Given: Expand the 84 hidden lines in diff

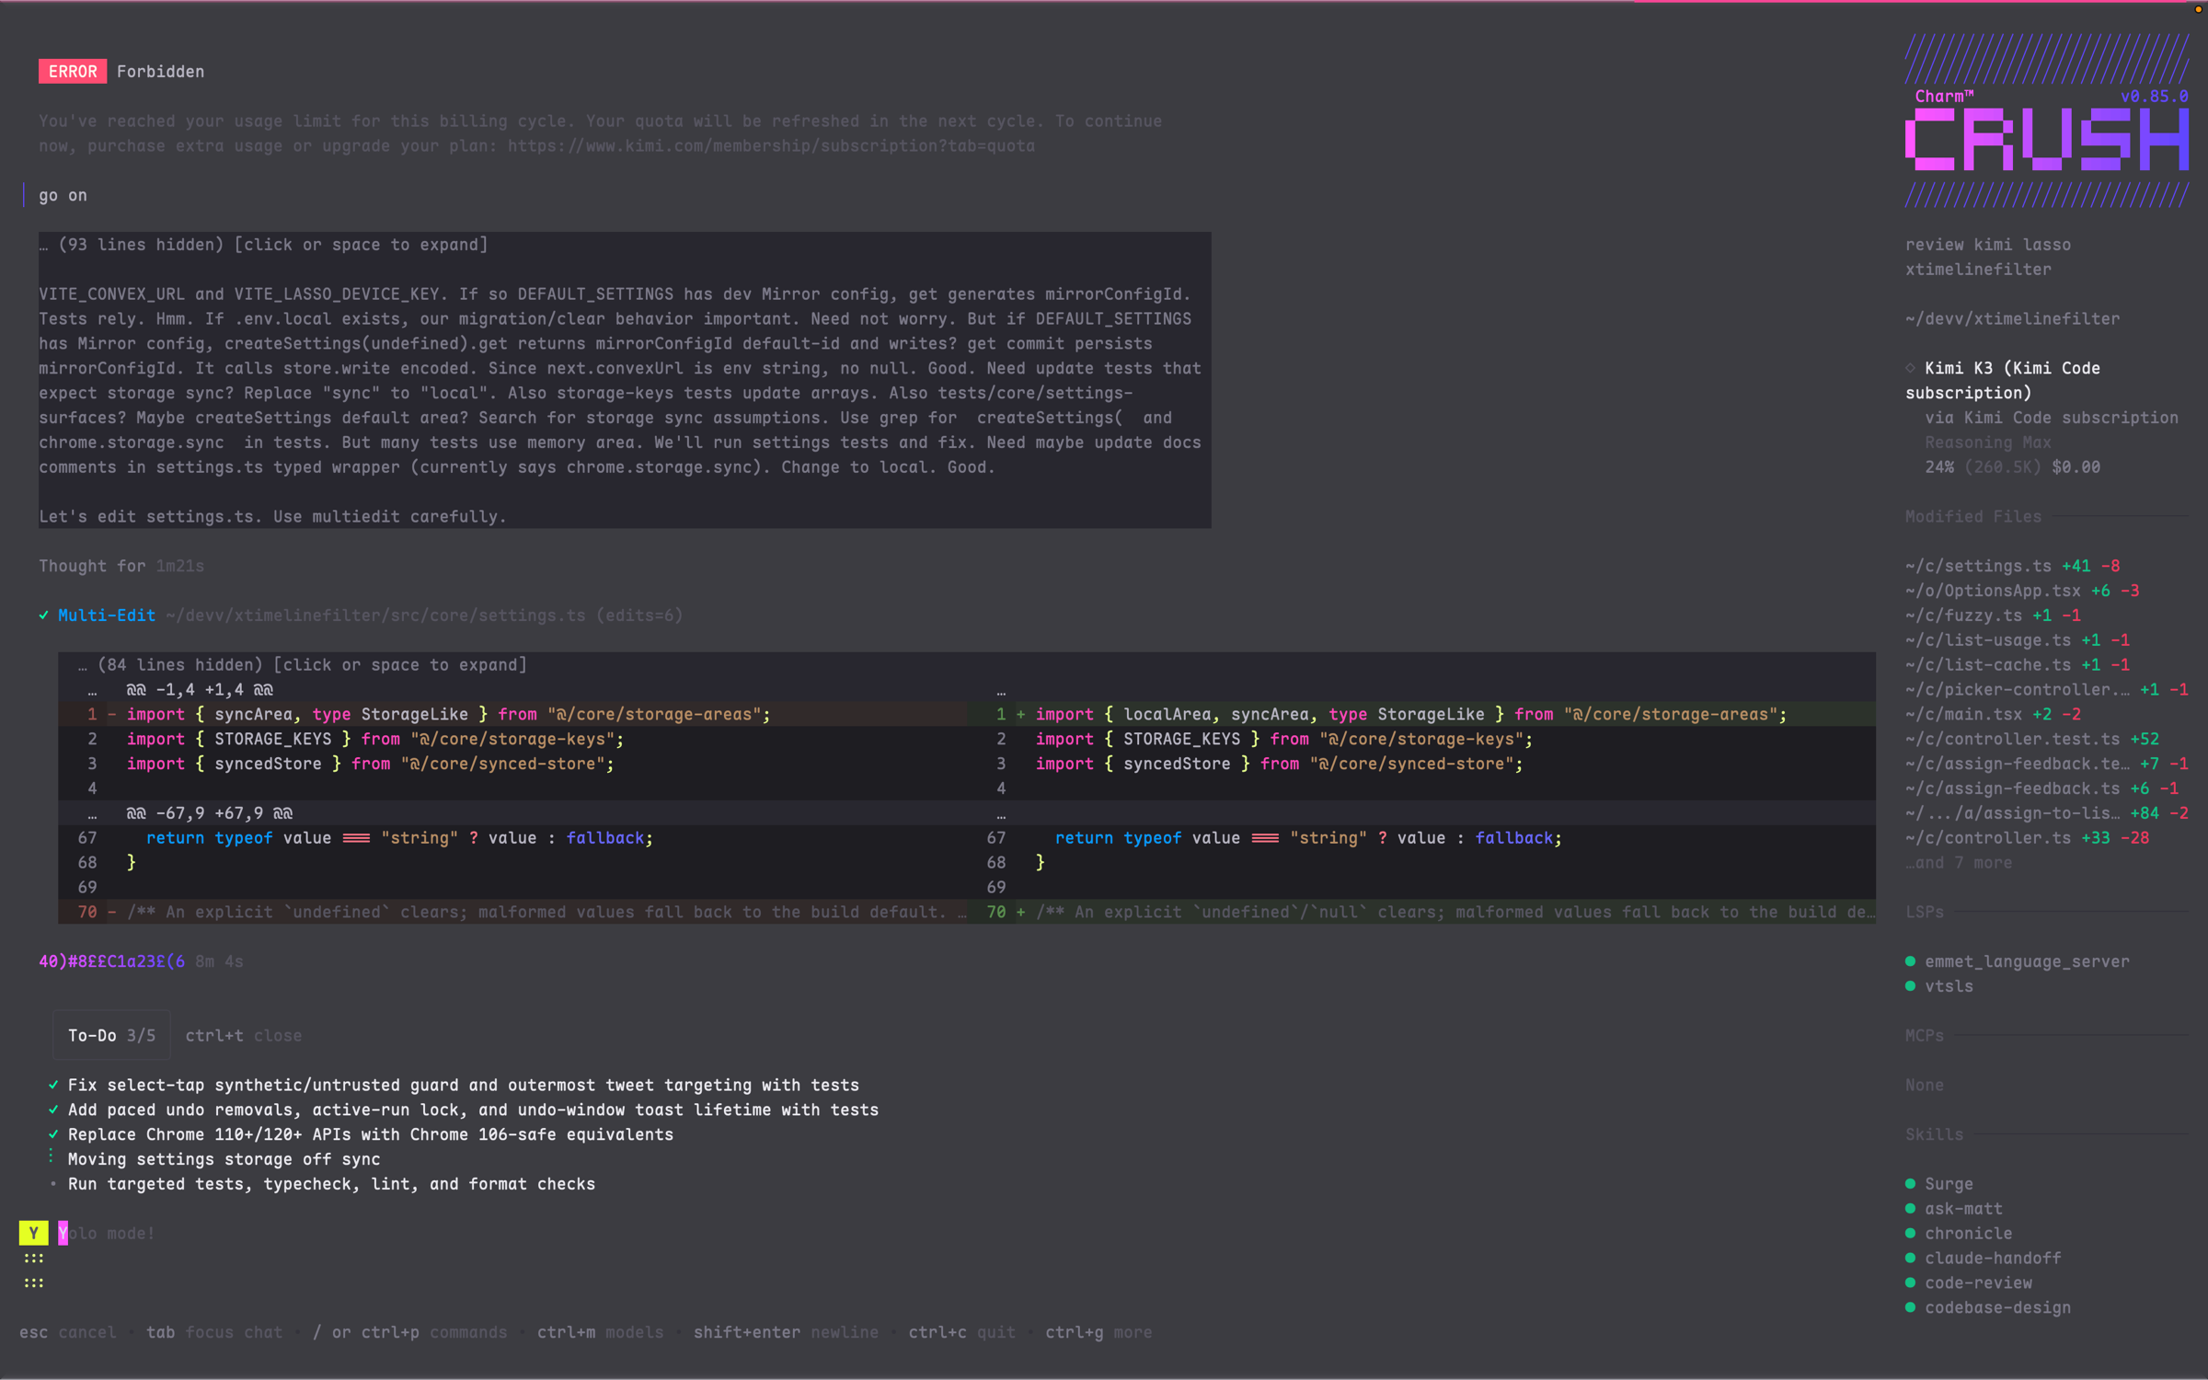Looking at the screenshot, I should point(303,664).
